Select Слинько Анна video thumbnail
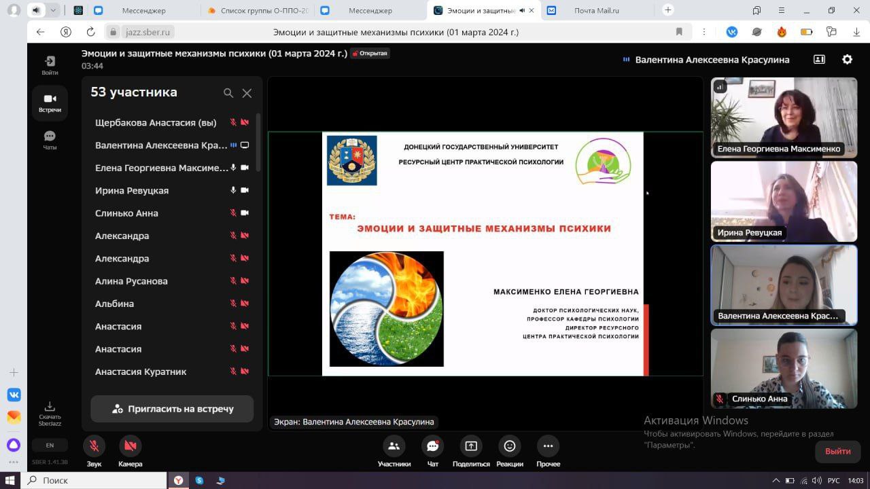The image size is (870, 489). 784,368
